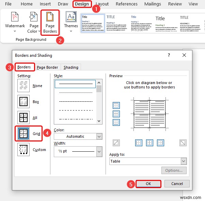This screenshot has height=201, width=205.
Task: Choose second uppercase TITLE style thumbnail
Action: 116,23
